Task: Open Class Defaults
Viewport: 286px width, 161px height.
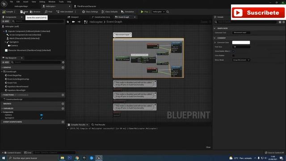Action: (109, 12)
